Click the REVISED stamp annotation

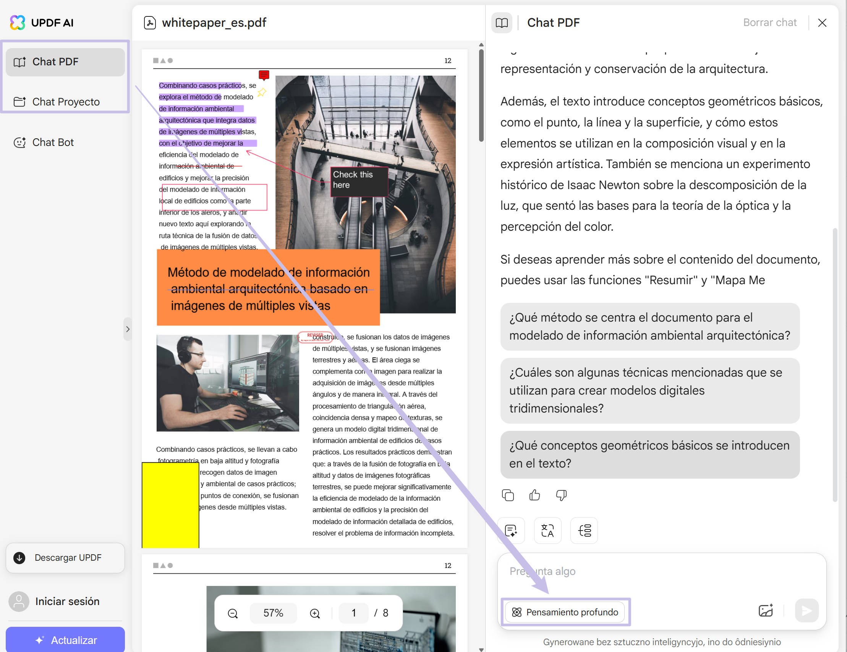point(315,337)
